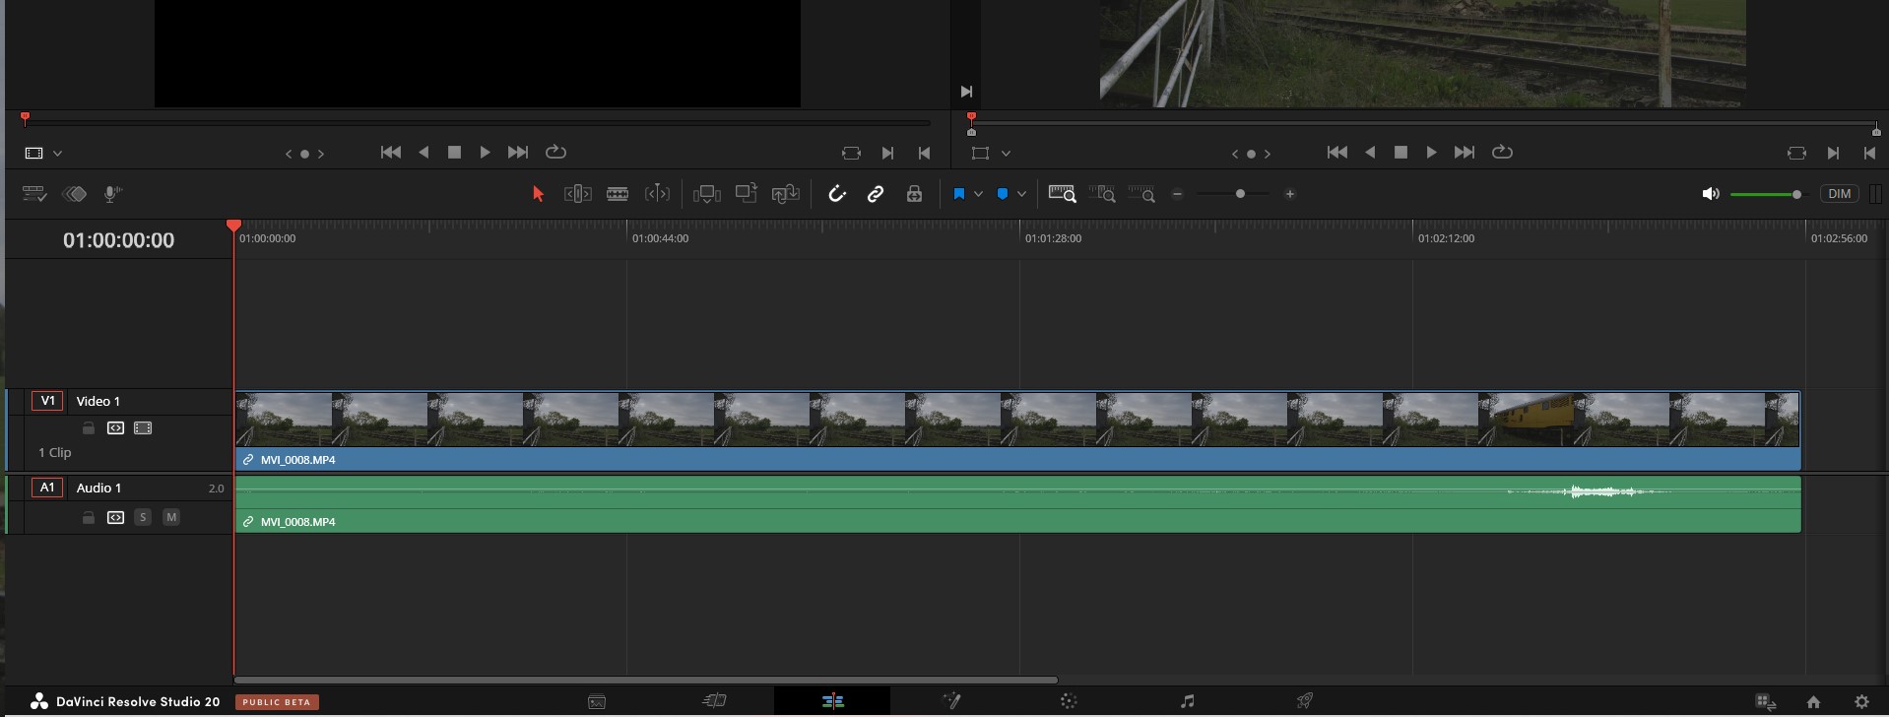
Task: Click the keyframe diamonds toolbar icon
Action: tap(75, 194)
